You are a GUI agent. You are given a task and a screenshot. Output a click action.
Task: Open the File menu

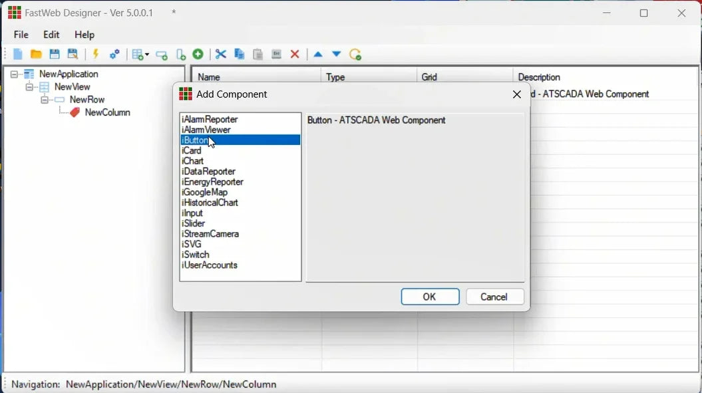click(21, 35)
